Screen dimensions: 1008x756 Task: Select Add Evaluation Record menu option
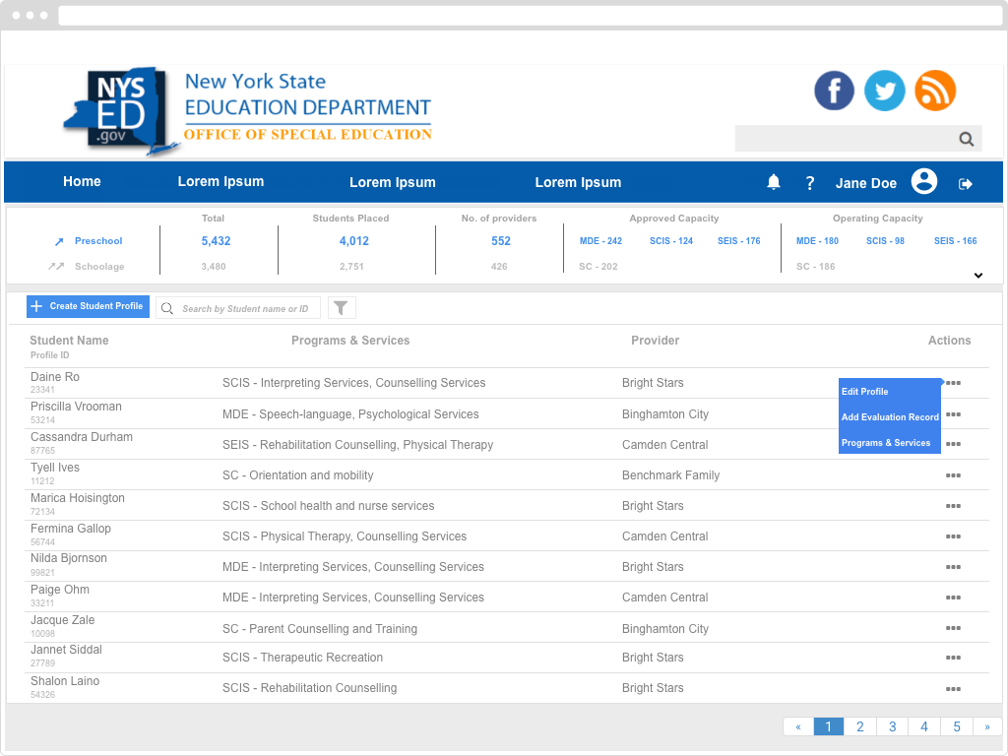890,417
